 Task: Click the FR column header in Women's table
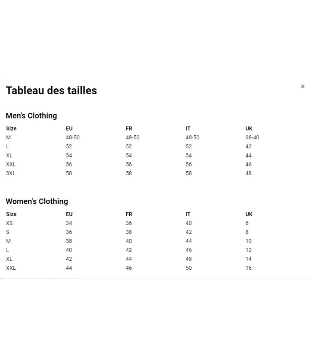[x=129, y=214]
